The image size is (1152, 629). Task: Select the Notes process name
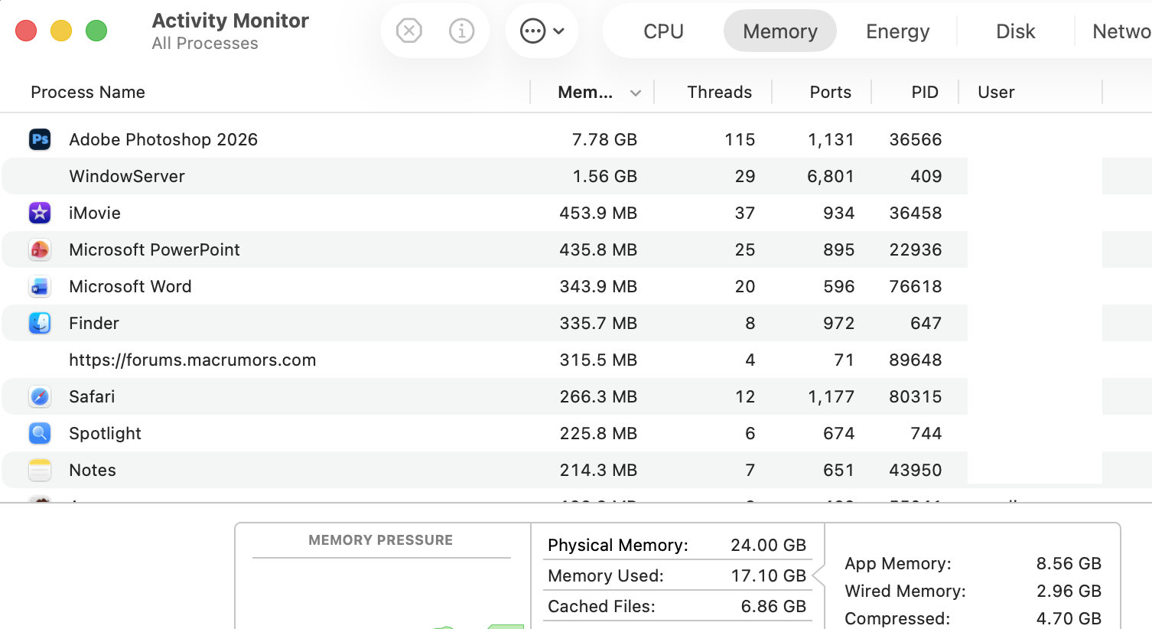93,470
